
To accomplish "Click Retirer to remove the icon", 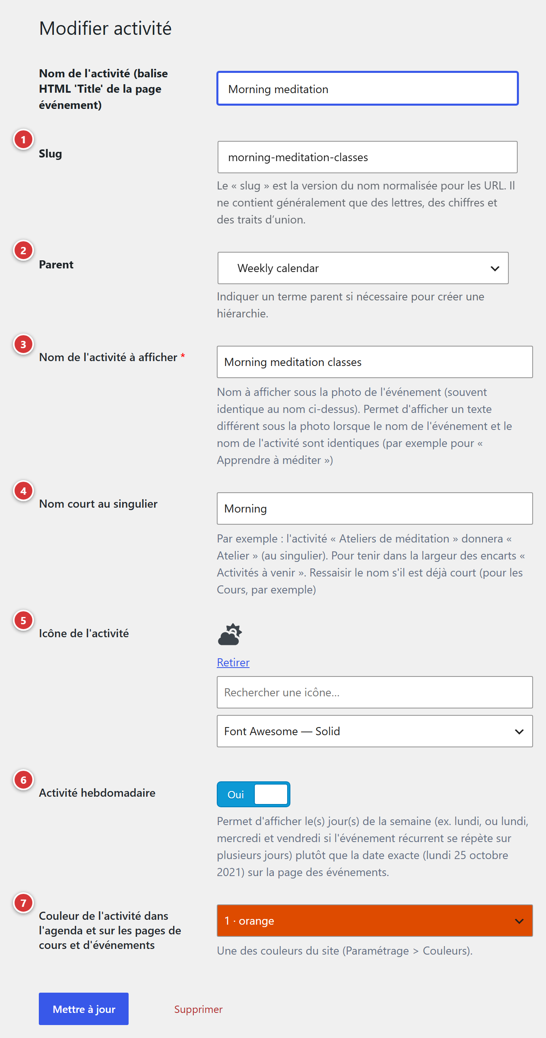I will point(233,662).
